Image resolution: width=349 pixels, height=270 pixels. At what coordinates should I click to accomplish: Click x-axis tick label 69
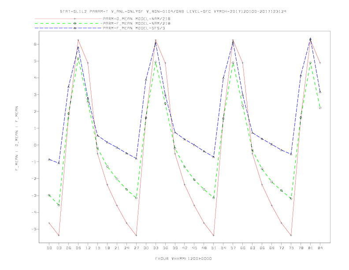point(272,248)
